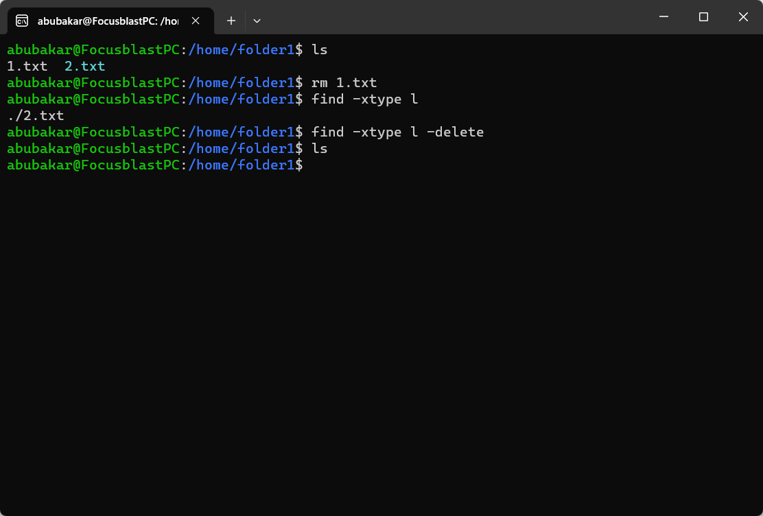Click the command prompt icon on the tab
Viewport: 763px width, 516px height.
click(x=23, y=20)
